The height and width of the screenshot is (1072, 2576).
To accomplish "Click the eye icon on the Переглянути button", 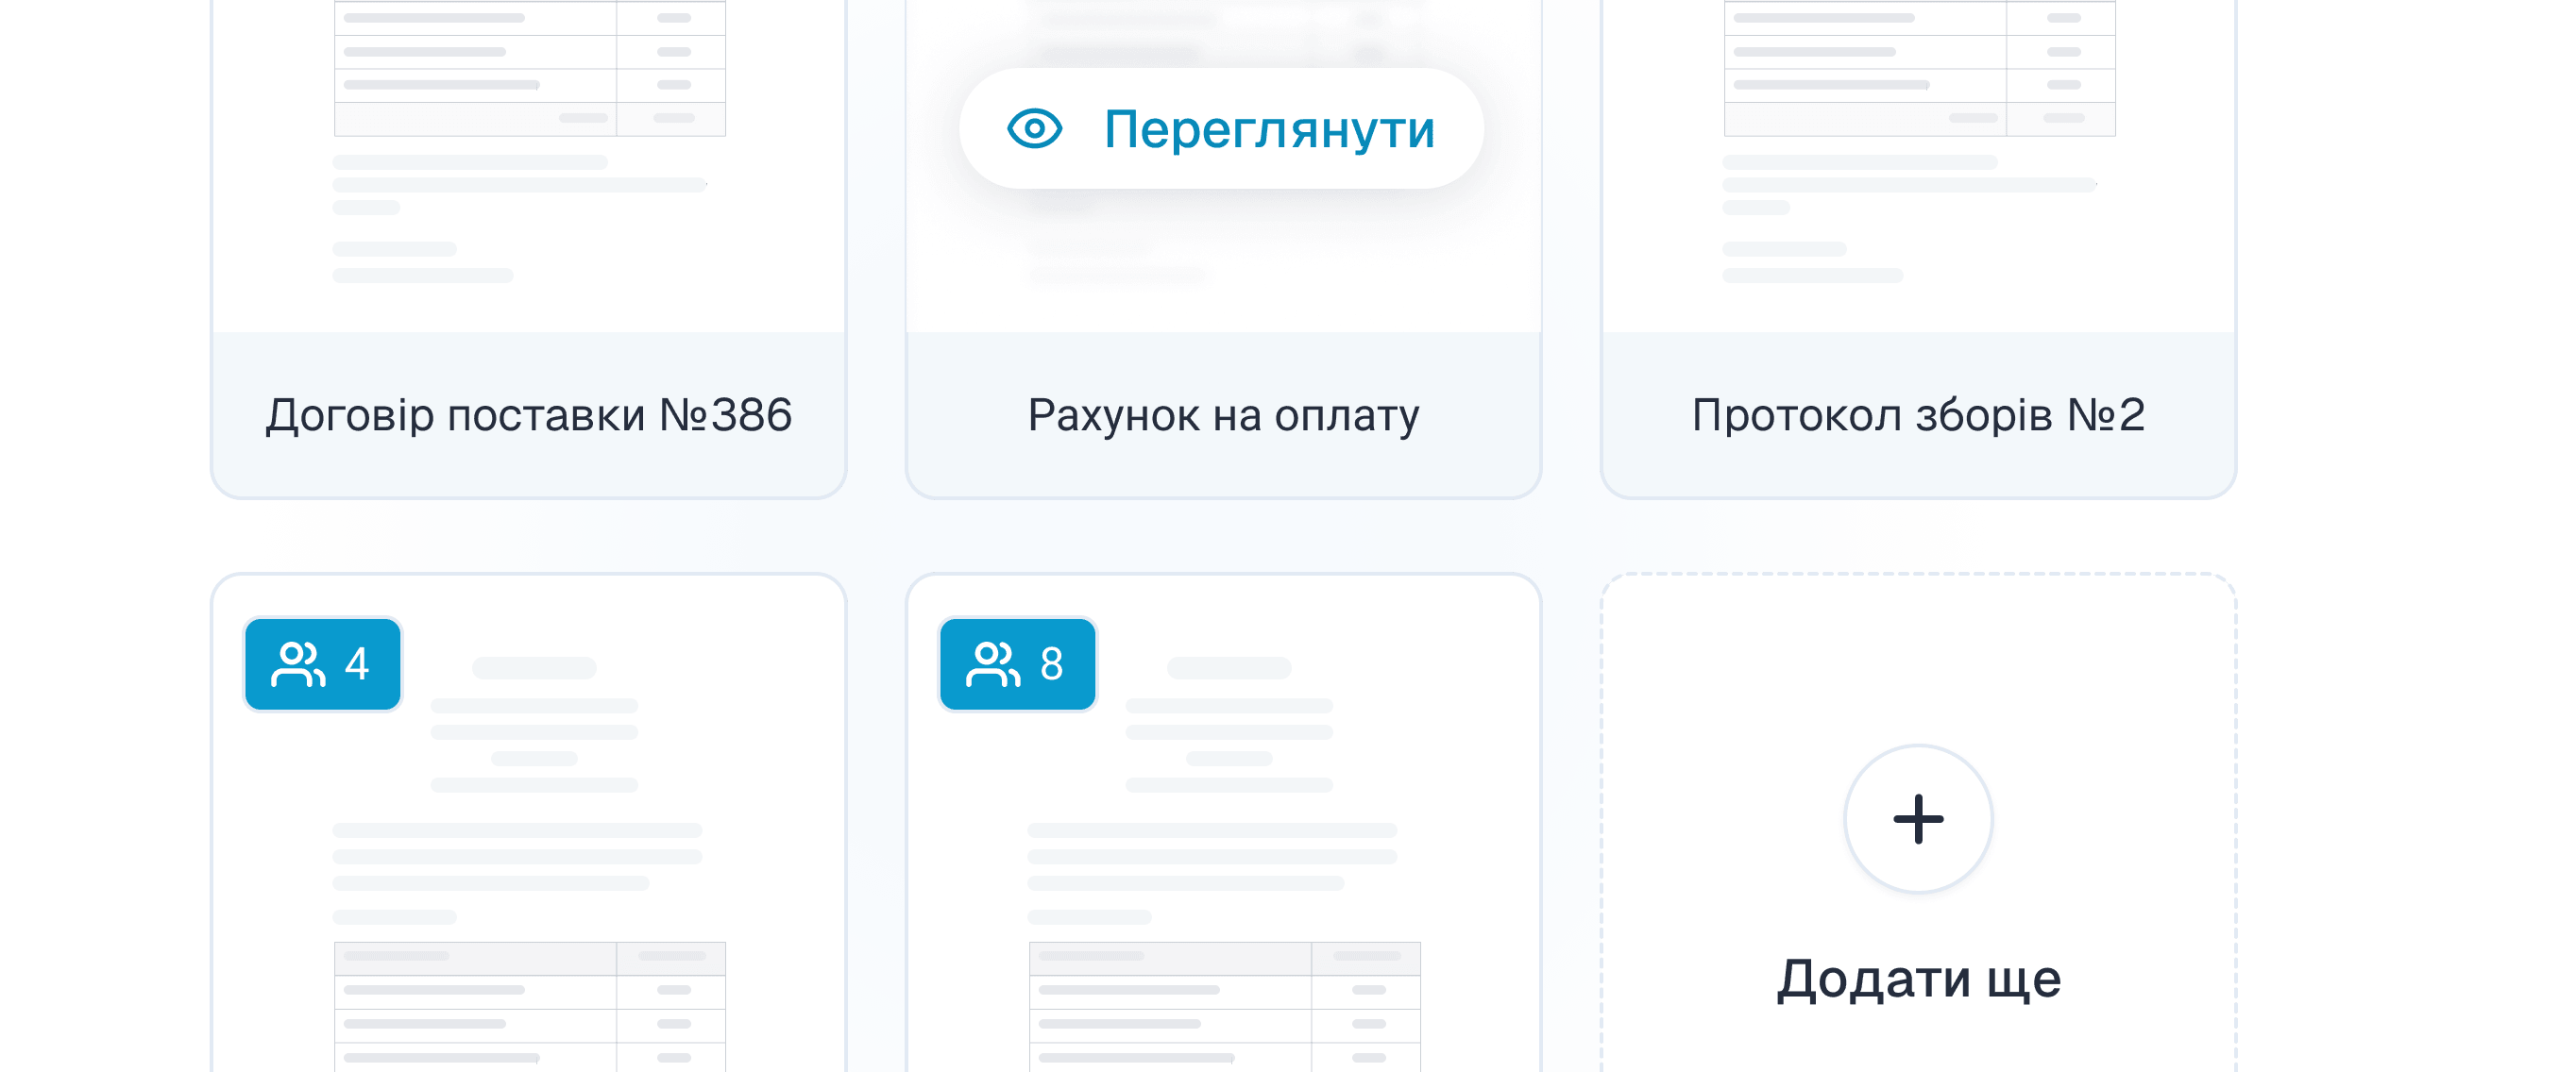I will (1034, 129).
